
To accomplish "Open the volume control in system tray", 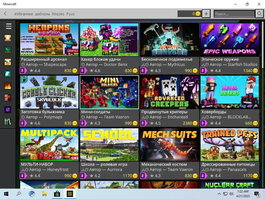I will click(231, 194).
